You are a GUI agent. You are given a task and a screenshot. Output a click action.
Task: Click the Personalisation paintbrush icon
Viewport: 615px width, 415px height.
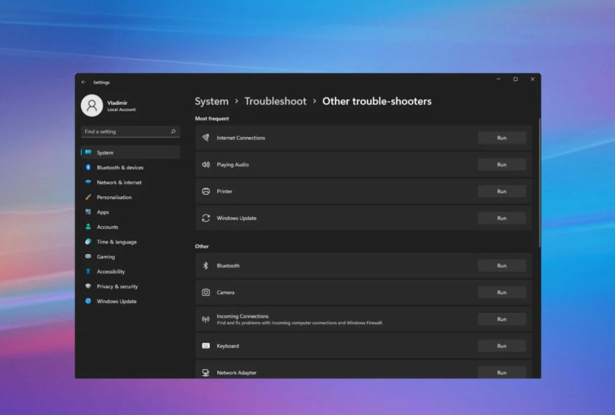[88, 197]
